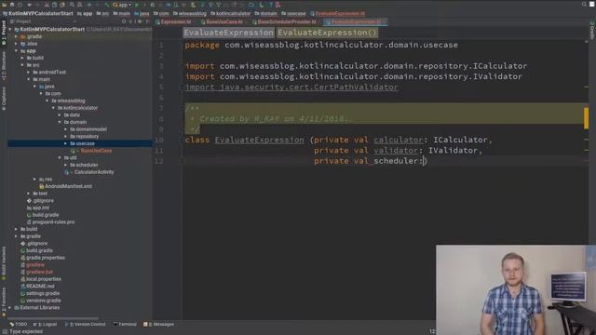Click the usecase breadcrumb in navigation bar
The width and height of the screenshot is (596, 335).
point(293,13)
